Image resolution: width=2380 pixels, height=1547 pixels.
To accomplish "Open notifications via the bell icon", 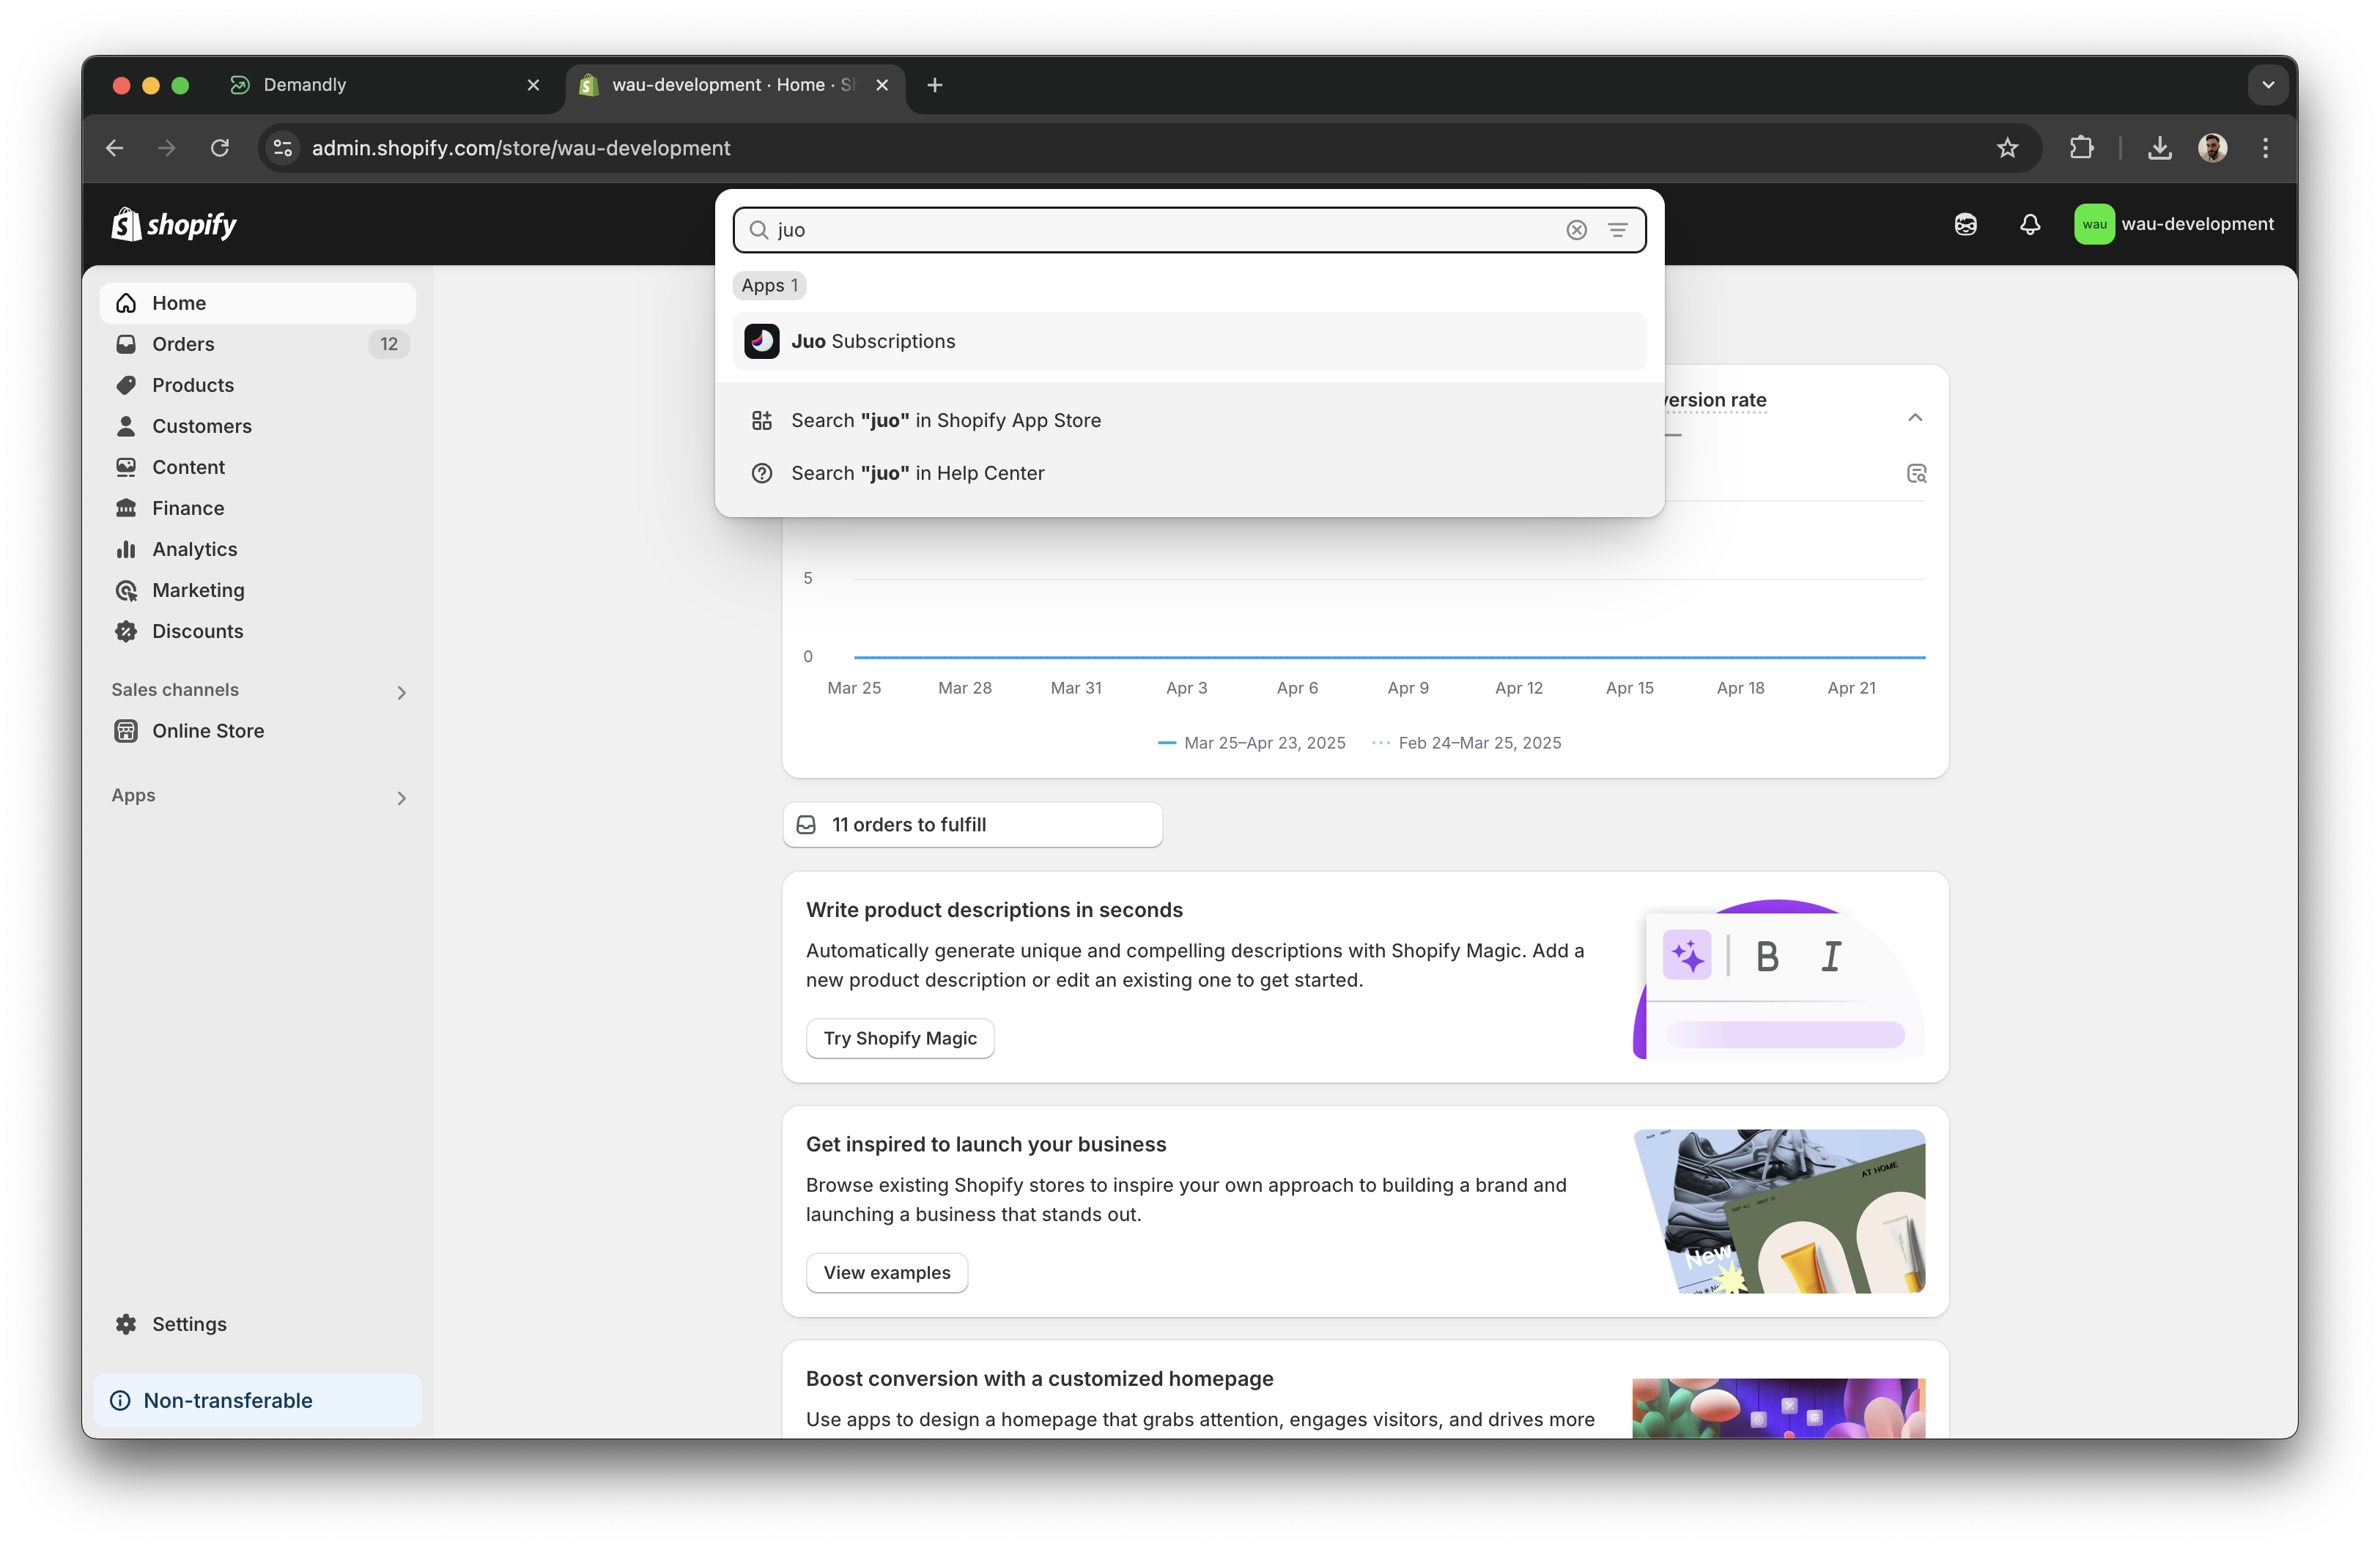I will click(2030, 224).
